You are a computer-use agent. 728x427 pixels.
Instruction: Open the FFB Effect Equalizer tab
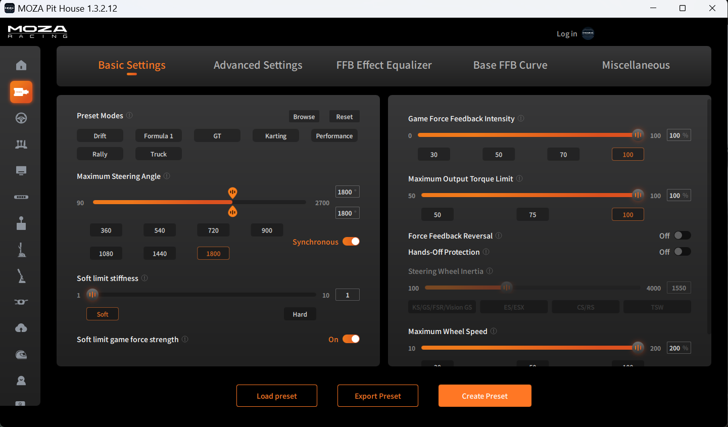point(384,65)
